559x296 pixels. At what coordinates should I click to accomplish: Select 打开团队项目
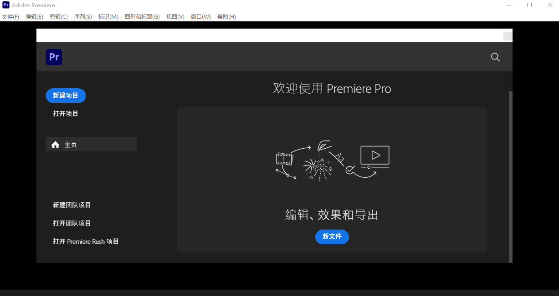tap(72, 223)
